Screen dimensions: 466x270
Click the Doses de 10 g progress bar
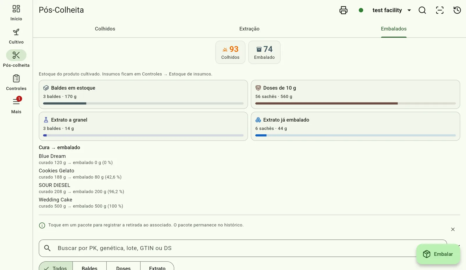tap(355, 103)
